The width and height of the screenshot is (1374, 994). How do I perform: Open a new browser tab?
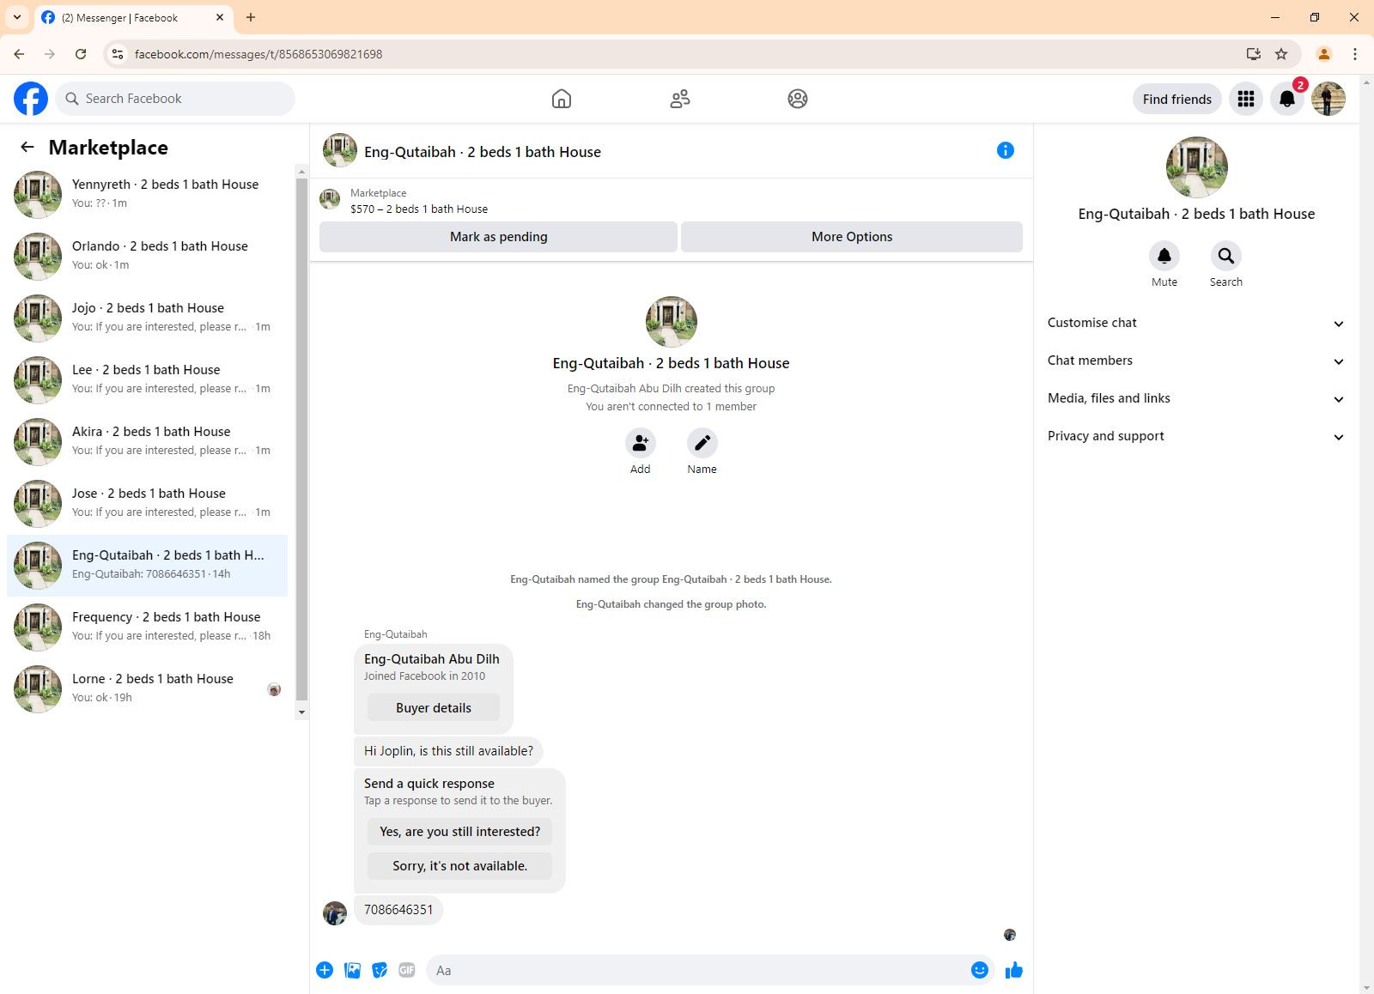pos(251,17)
